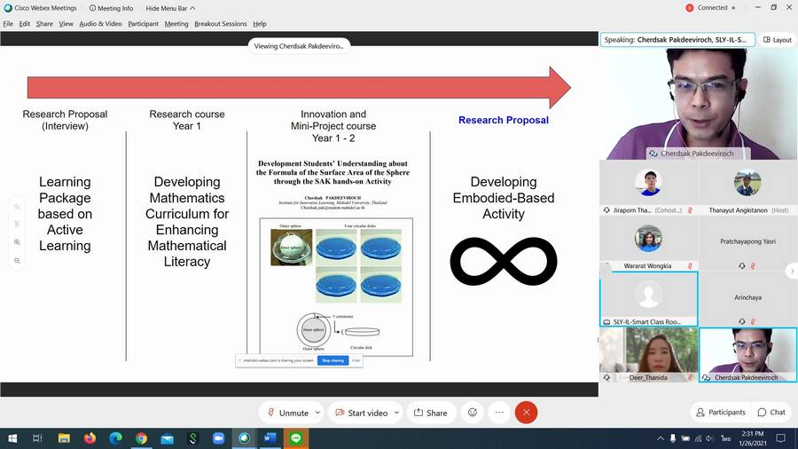Expand the video options arrow beside Start video
This screenshot has width=798, height=449.
pos(396,413)
